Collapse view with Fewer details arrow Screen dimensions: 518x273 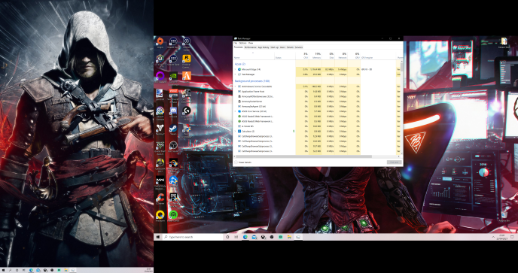pos(236,162)
